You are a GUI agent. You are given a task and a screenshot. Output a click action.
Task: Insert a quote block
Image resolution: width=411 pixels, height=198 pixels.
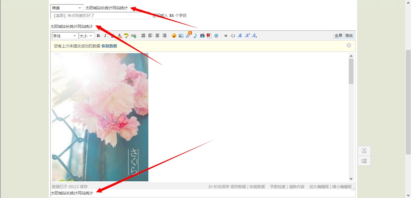click(226, 36)
